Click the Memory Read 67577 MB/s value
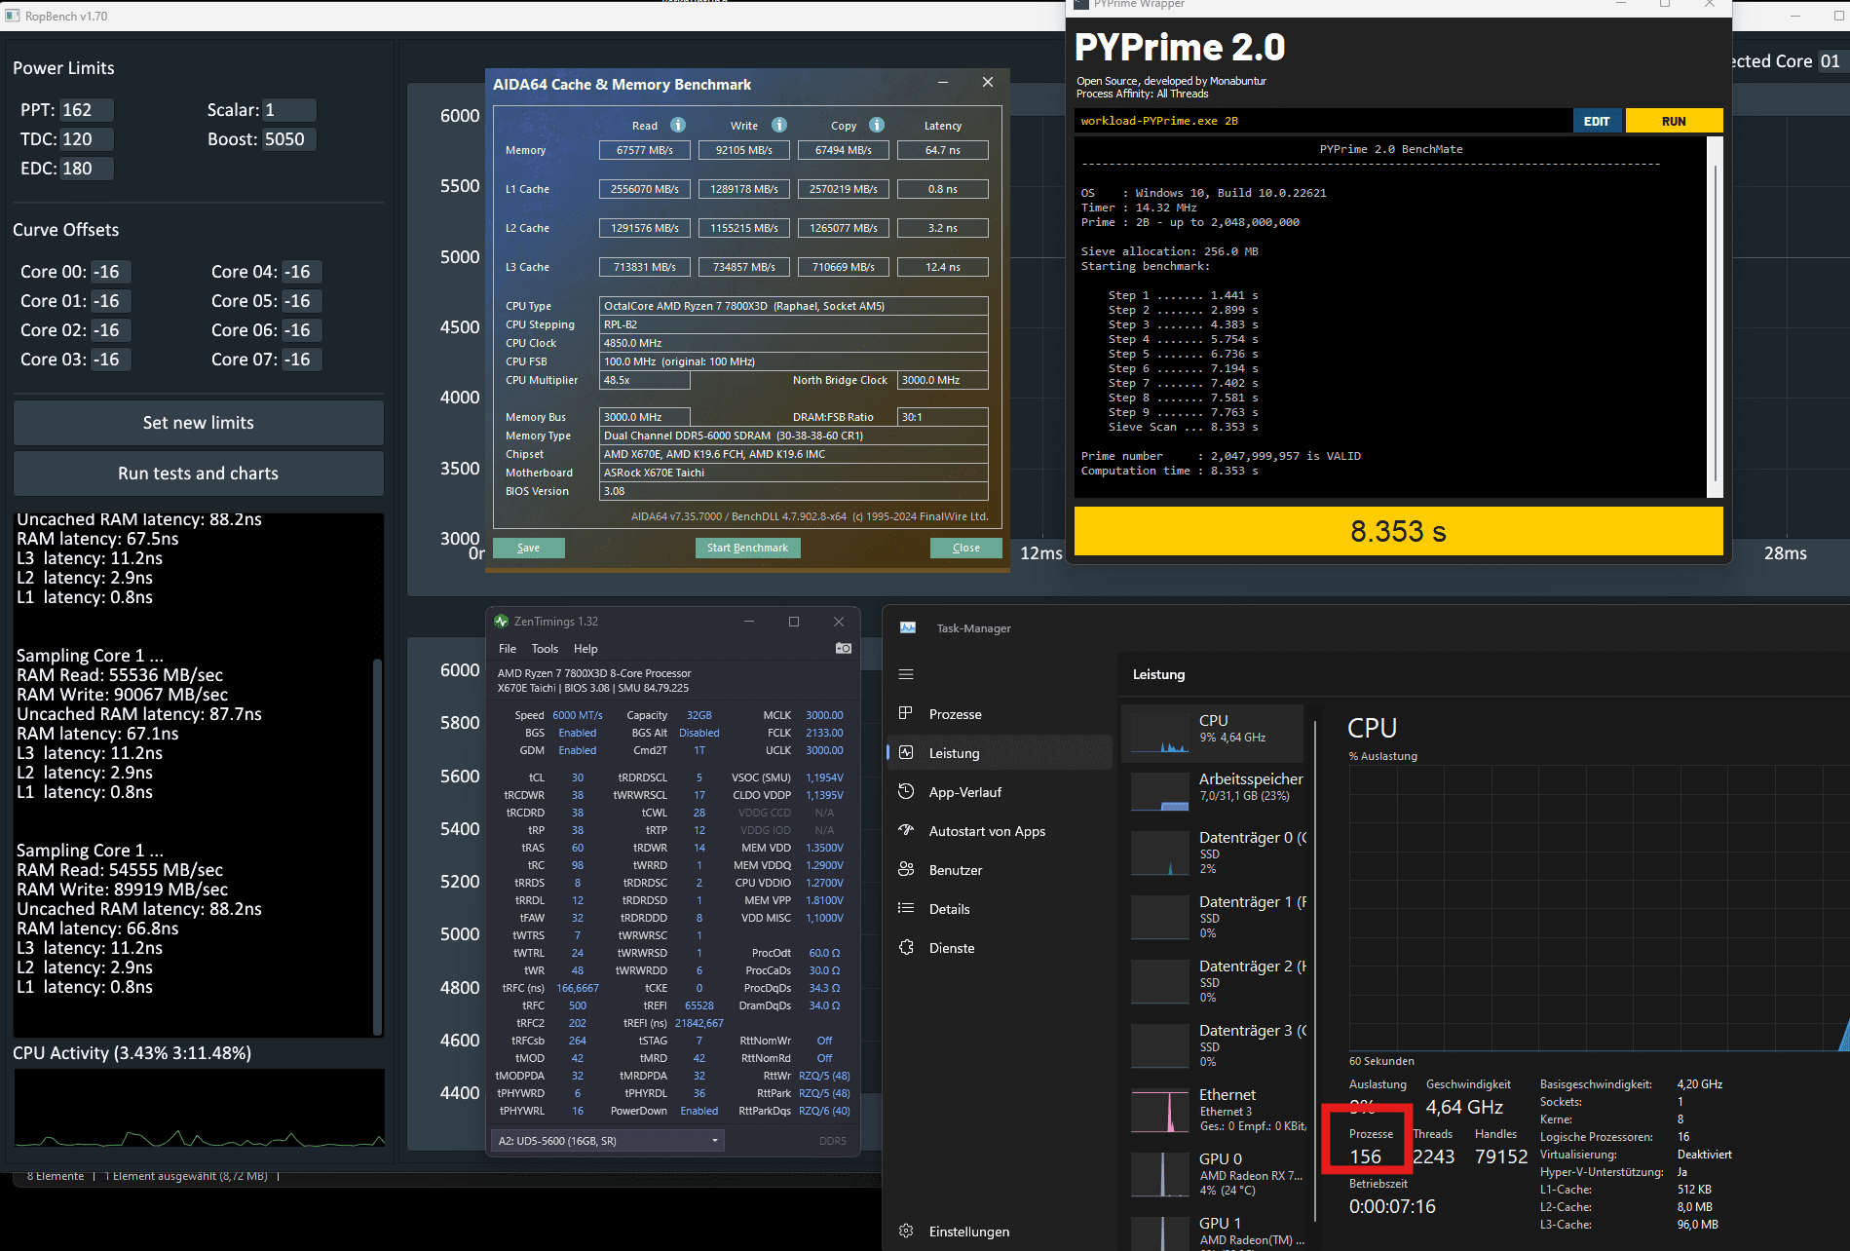Screen dimensions: 1850x1251 pos(645,150)
